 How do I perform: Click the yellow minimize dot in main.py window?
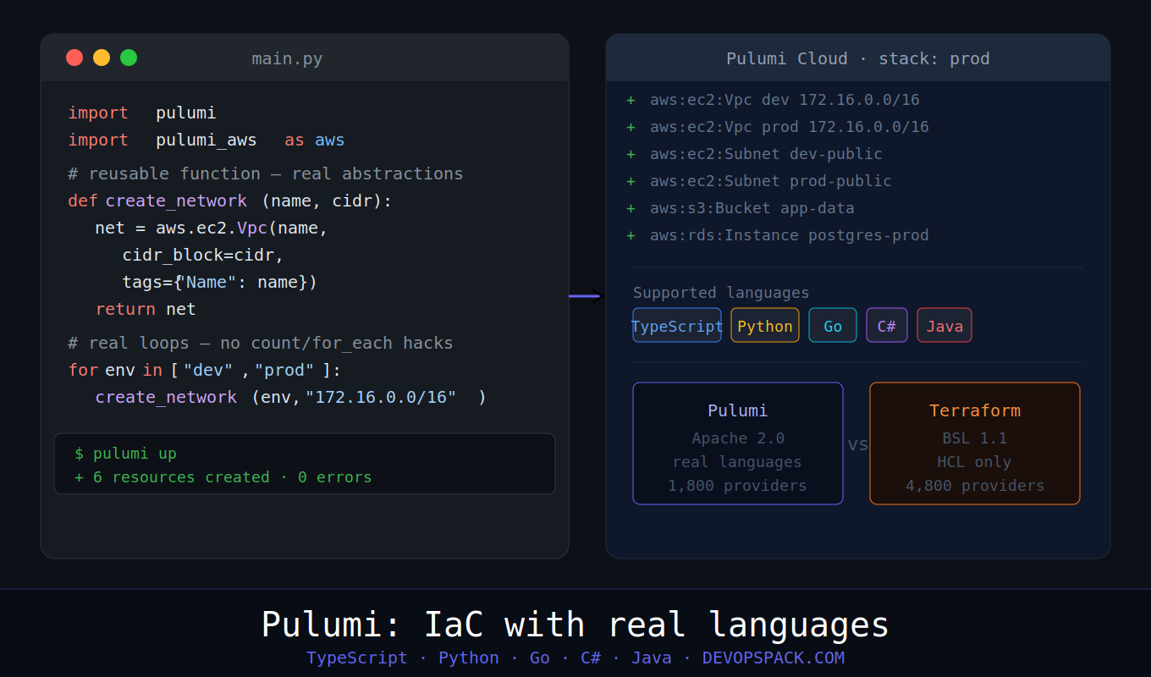pos(102,58)
